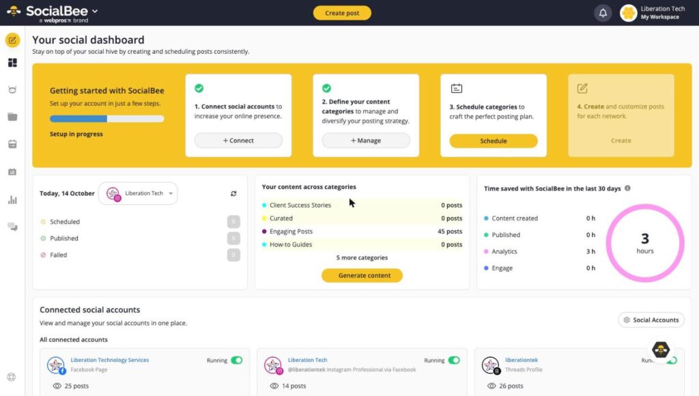
Task: Open the Liberation Tech profile dropdown
Action: [x=138, y=193]
